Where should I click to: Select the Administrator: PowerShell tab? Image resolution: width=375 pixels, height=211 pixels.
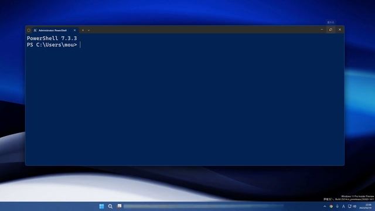[x=54, y=30]
